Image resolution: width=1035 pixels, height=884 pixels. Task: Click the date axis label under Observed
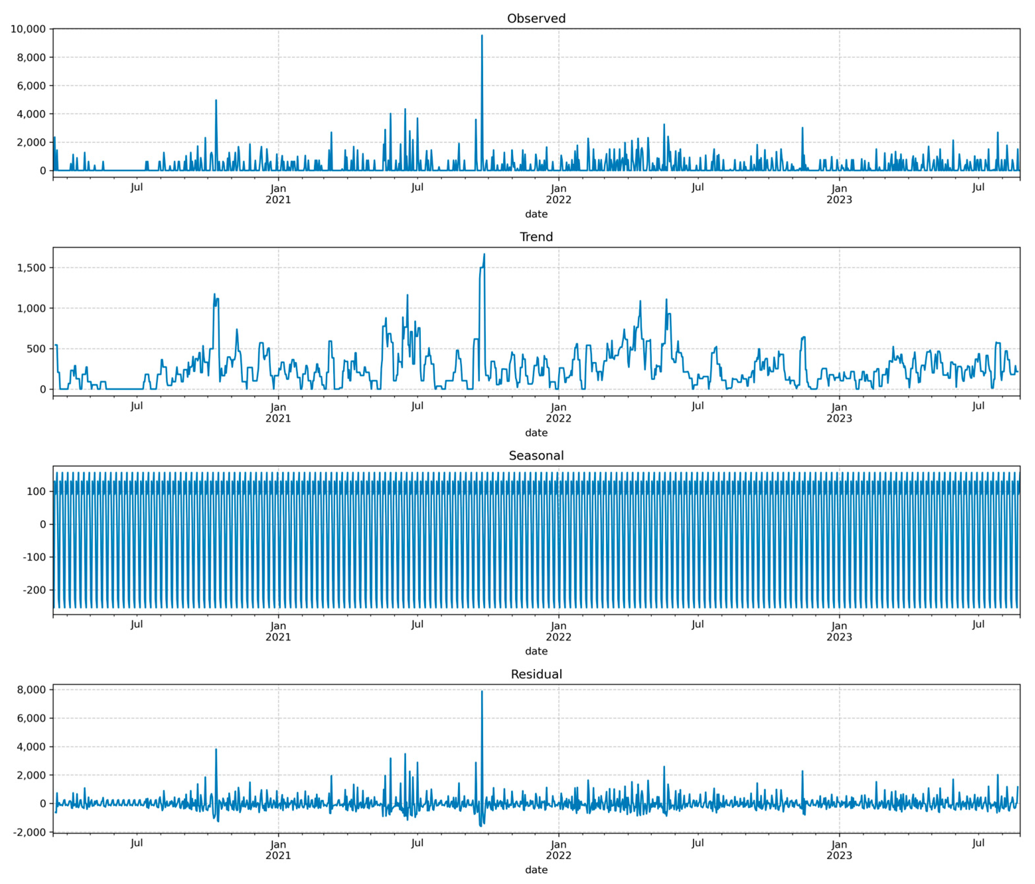(536, 214)
